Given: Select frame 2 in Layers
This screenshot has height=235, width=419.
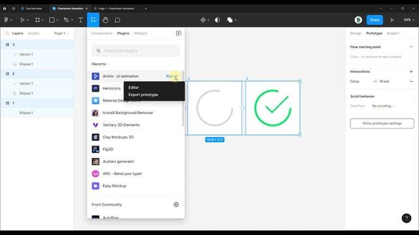Looking at the screenshot, I should click(37, 74).
